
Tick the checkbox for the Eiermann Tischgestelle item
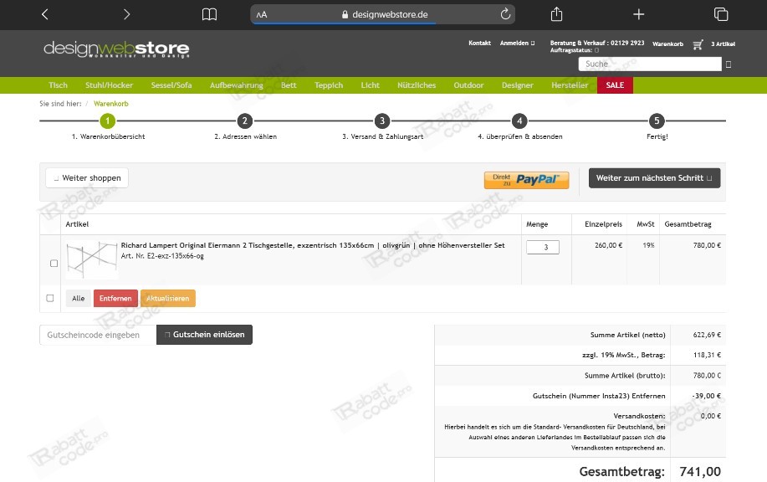click(54, 264)
